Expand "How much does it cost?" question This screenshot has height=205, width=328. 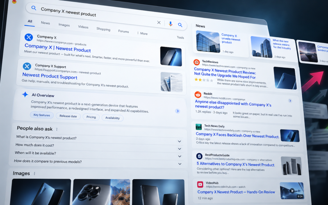coord(179,149)
